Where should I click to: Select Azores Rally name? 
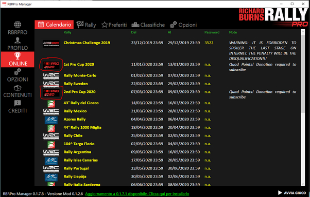75,119
